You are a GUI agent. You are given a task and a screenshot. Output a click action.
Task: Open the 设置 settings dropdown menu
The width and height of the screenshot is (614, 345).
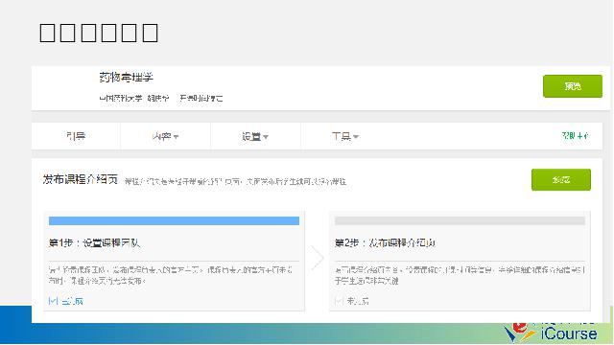coord(255,136)
